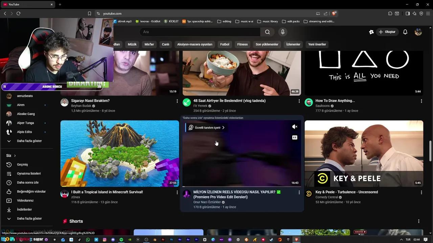
Task: Select the Aksiyon-macera oyunları chip
Action: [x=195, y=44]
